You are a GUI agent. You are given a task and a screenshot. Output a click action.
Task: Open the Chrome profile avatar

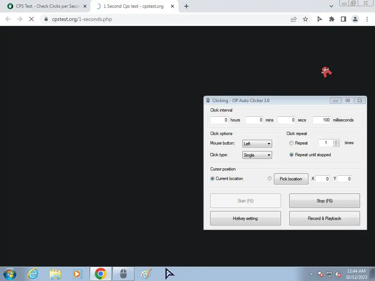pyautogui.click(x=355, y=19)
